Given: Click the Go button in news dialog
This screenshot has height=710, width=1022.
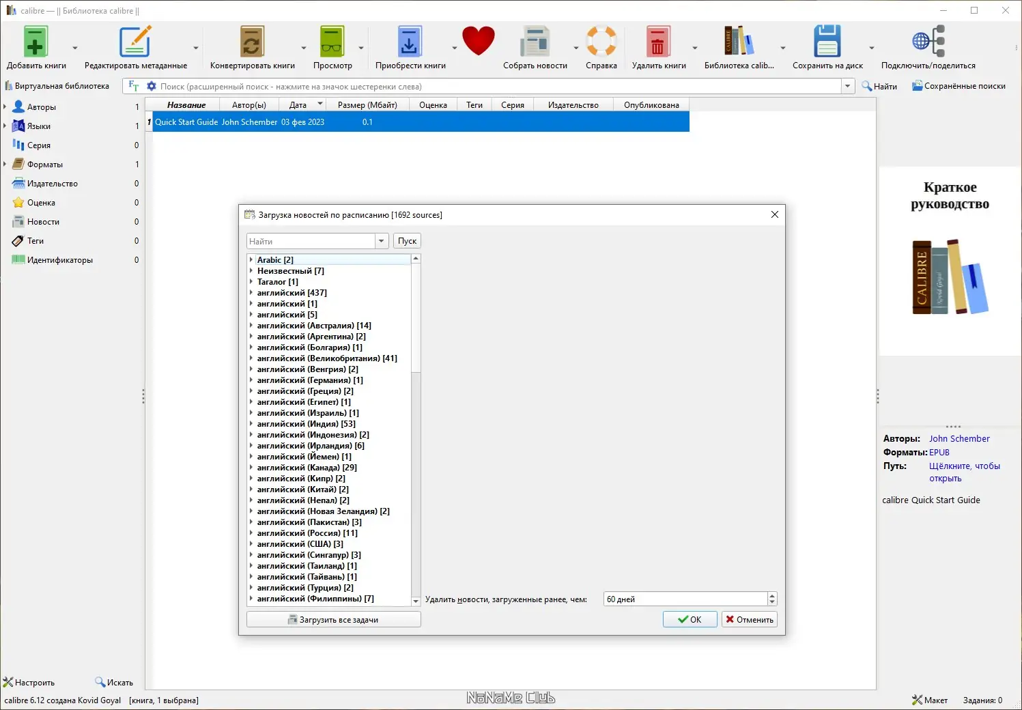Looking at the screenshot, I should click(x=407, y=241).
